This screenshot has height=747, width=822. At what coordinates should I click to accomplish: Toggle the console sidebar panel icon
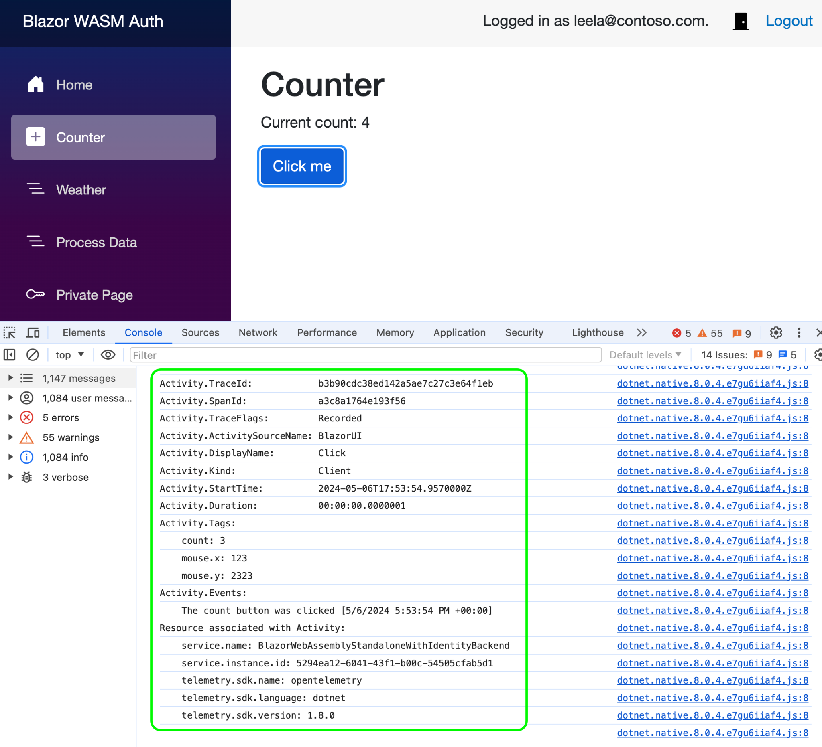[x=9, y=355]
